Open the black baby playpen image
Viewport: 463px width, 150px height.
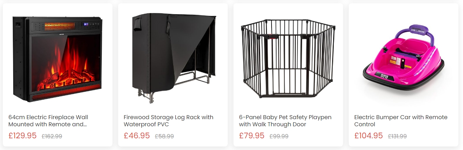pyautogui.click(x=288, y=59)
